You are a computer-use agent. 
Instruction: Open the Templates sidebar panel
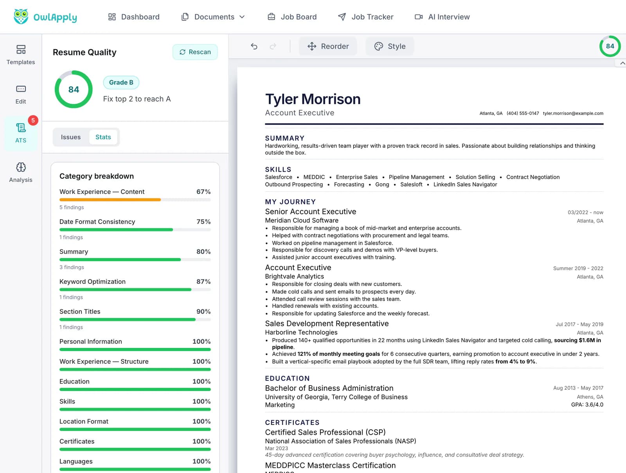click(x=21, y=55)
